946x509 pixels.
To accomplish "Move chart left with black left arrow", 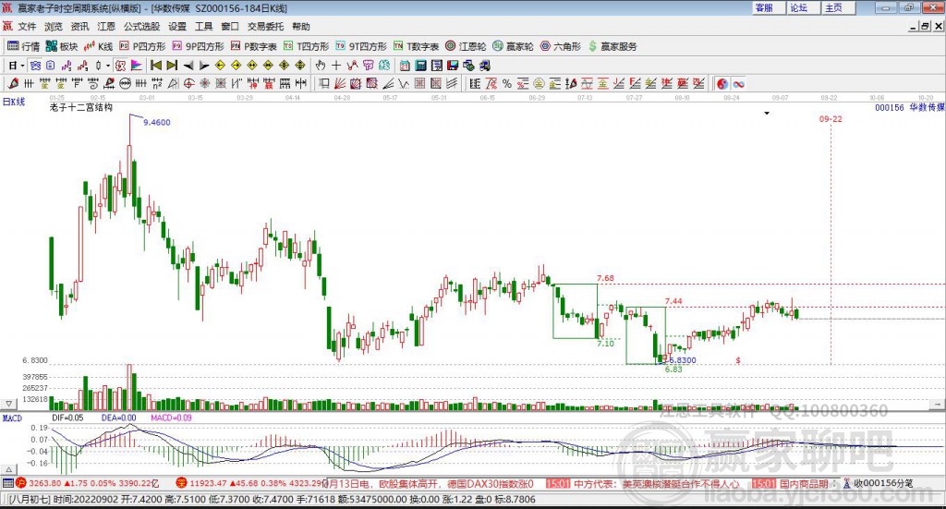I will point(188,66).
